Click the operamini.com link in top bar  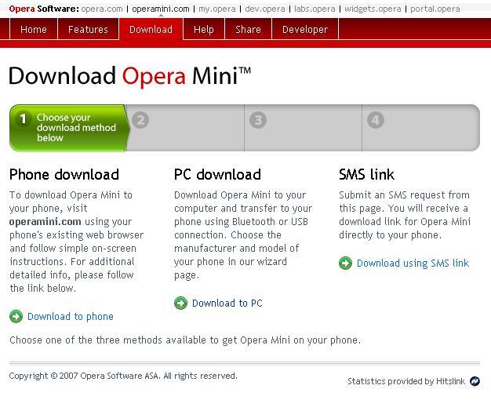161,9
